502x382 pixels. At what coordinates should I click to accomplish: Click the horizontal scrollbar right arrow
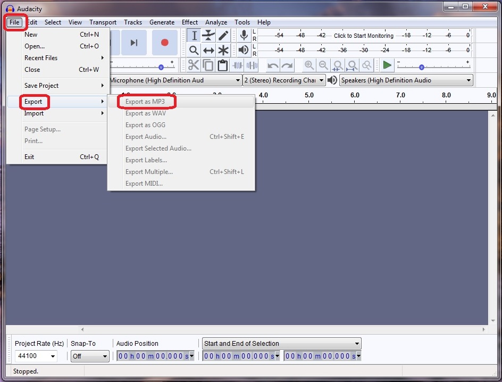pos(483,329)
